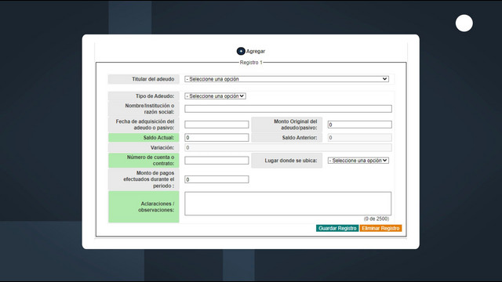Open the Lugar donde se ubica dropdown
The height and width of the screenshot is (282, 502).
pos(358,161)
